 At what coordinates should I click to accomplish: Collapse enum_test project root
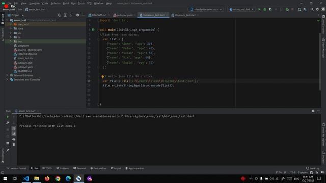click(x=7, y=20)
